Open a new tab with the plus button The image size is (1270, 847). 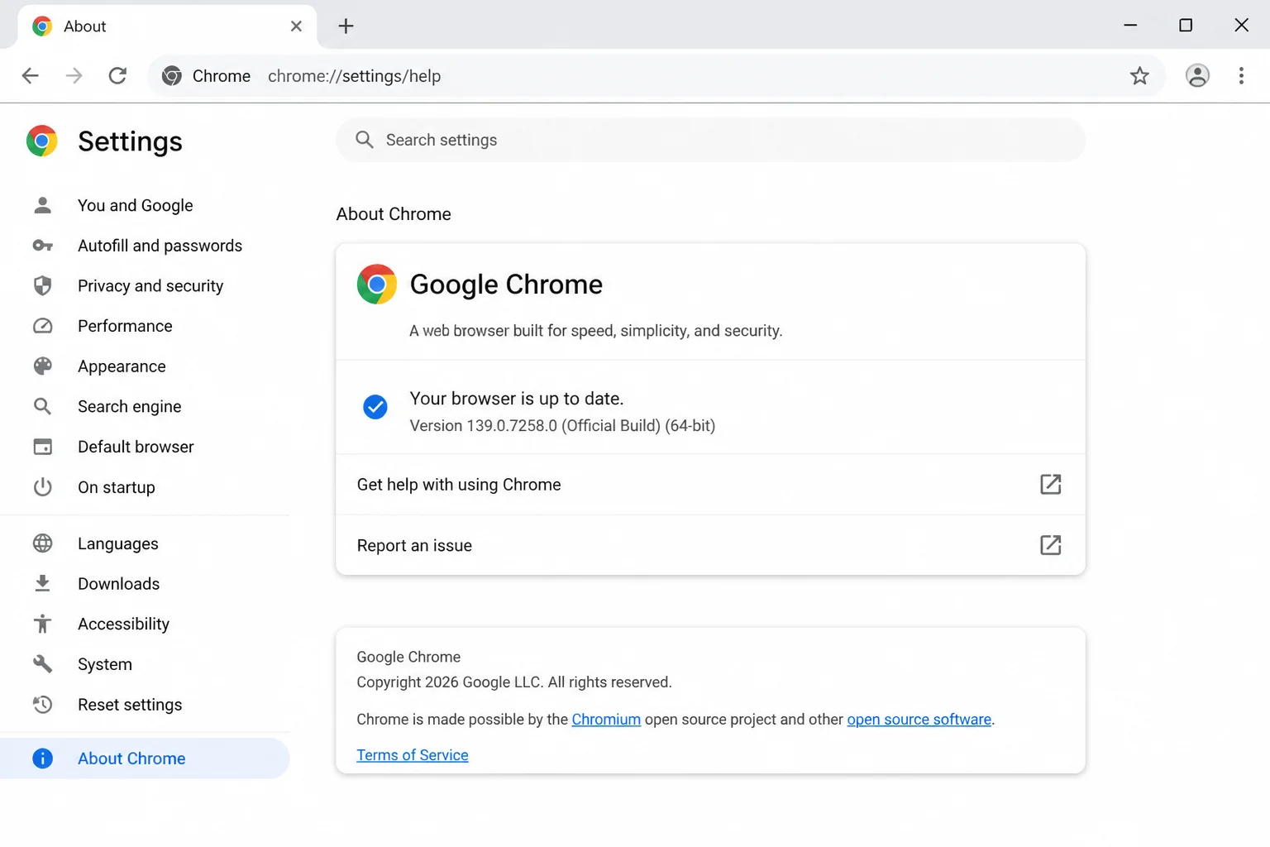(346, 26)
